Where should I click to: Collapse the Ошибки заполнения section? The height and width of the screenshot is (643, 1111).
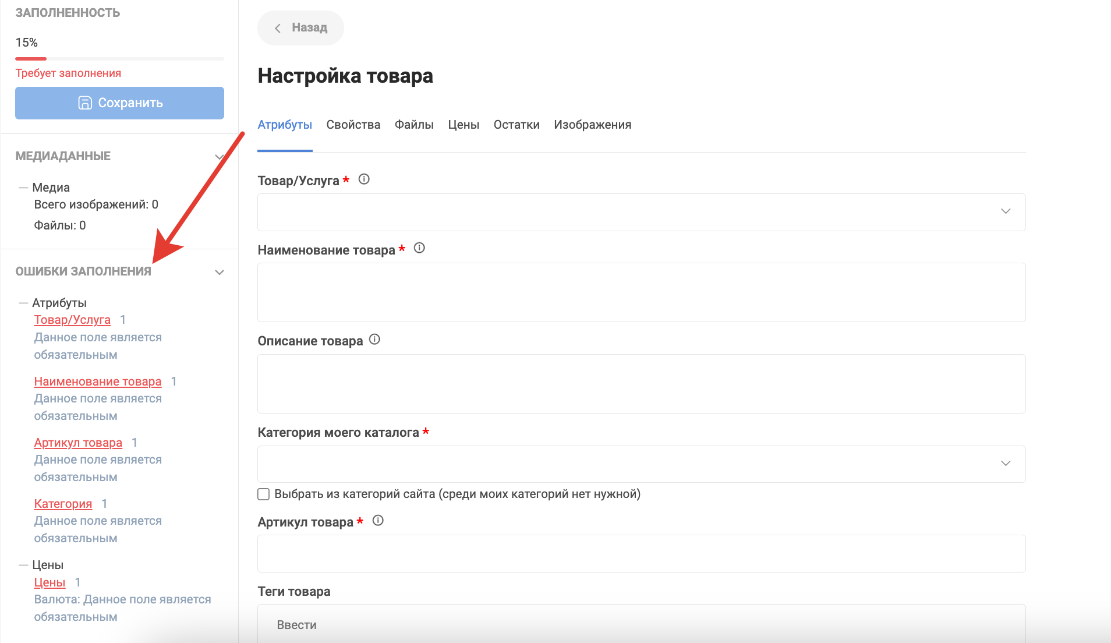pyautogui.click(x=220, y=273)
